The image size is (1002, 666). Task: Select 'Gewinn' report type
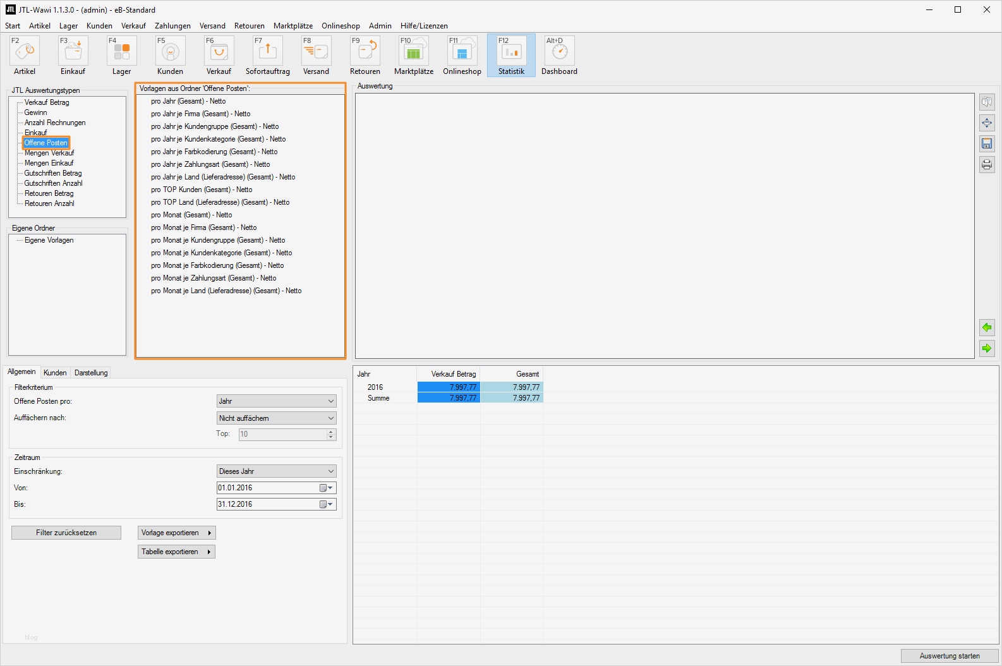click(x=35, y=112)
